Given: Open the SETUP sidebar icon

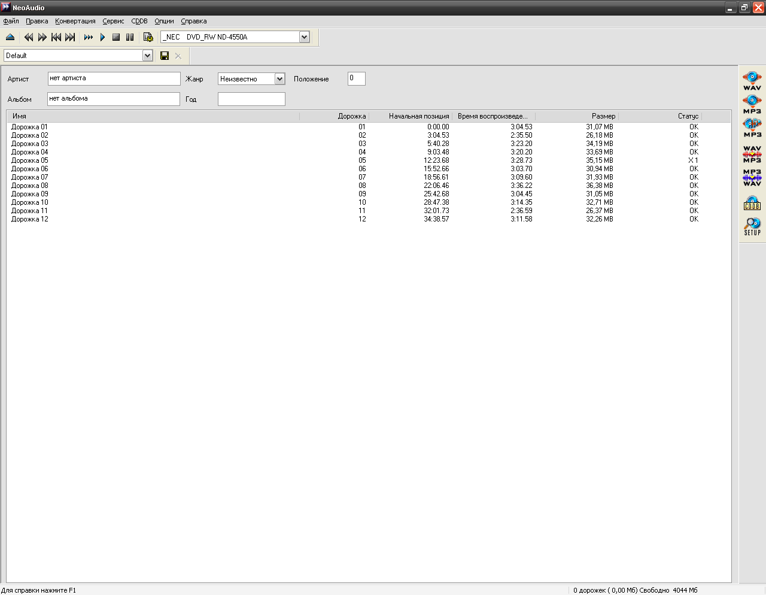Looking at the screenshot, I should [x=752, y=226].
